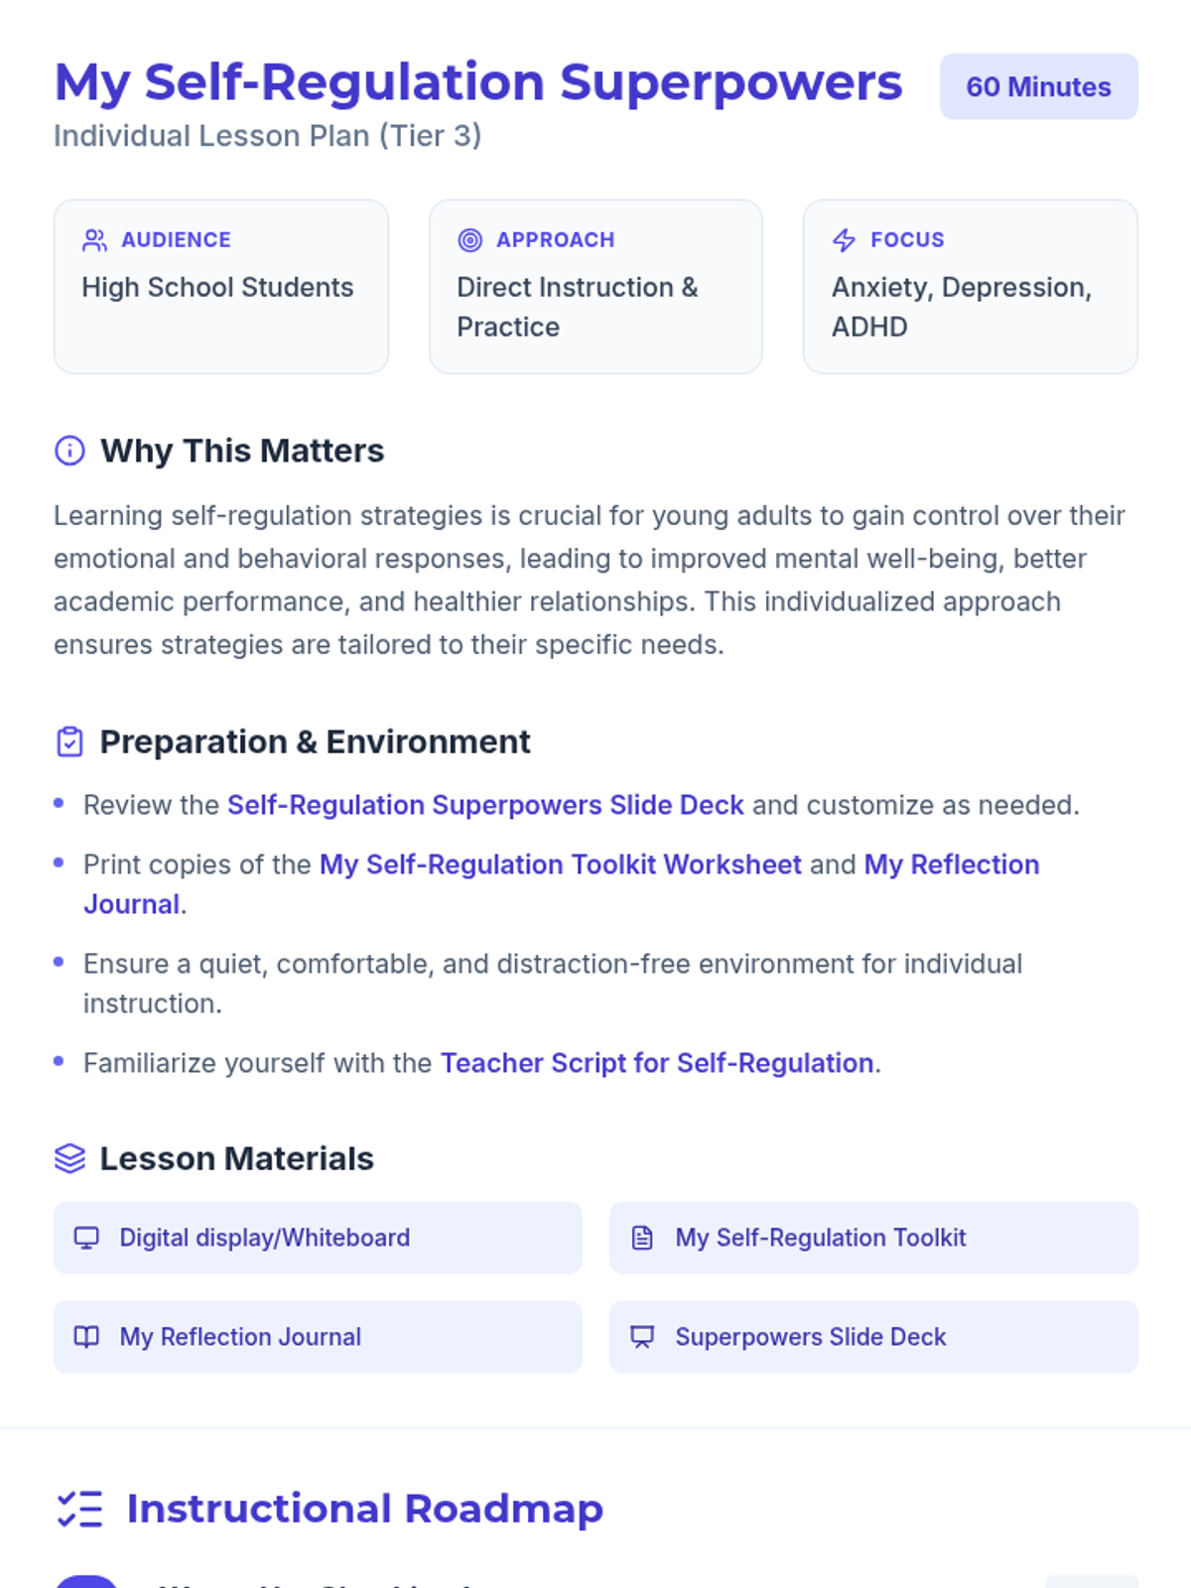The width and height of the screenshot is (1191, 1588).
Task: Click the checklist icon beside Instructional Roadmap
Action: point(79,1509)
